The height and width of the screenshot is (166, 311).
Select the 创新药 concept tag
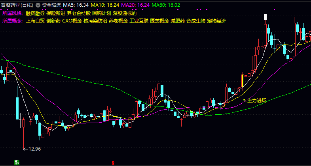coord(53,21)
